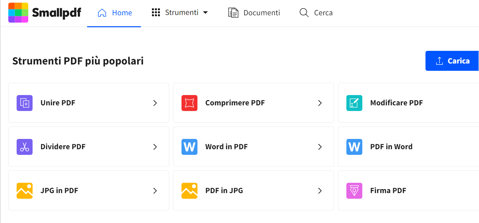Image resolution: width=479 pixels, height=223 pixels.
Task: Click the Smallpdf brand name text
Action: (x=57, y=13)
